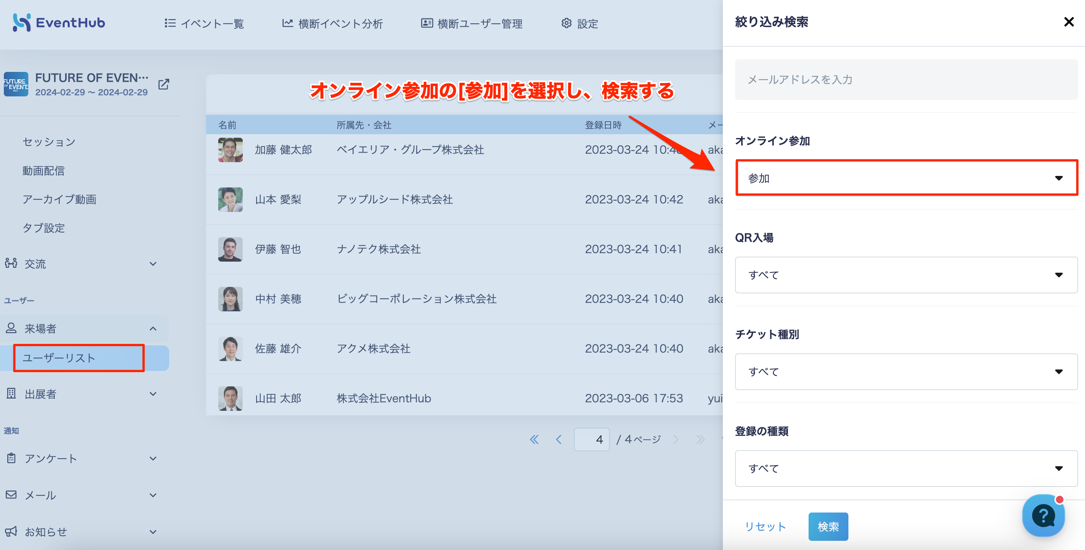Go to previous page arrow

click(x=559, y=439)
